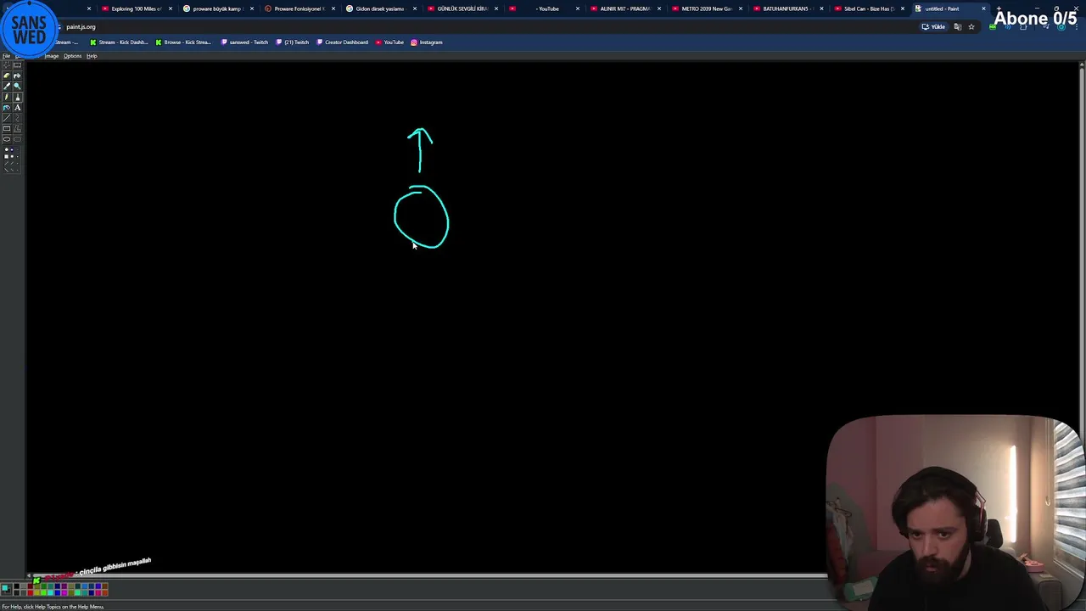Viewport: 1086px width, 611px height.
Task: Select the Eraser tool
Action: click(7, 76)
